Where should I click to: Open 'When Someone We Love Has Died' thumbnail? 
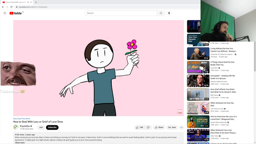198,108
